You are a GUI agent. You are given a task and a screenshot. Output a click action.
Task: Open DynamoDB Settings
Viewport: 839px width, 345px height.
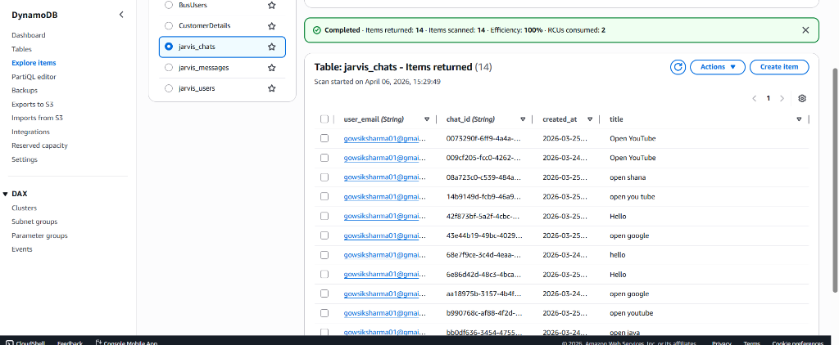(25, 159)
